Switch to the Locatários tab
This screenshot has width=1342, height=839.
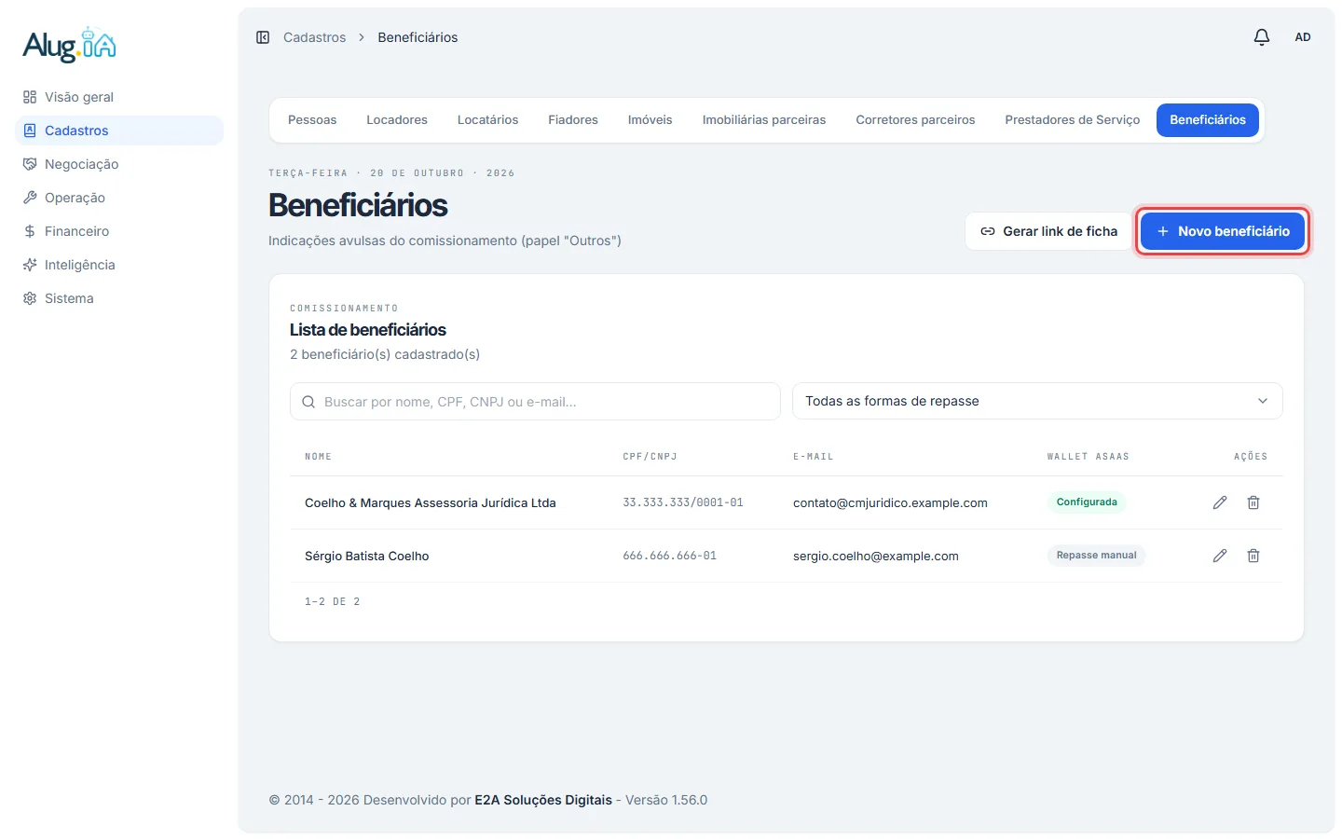487,120
